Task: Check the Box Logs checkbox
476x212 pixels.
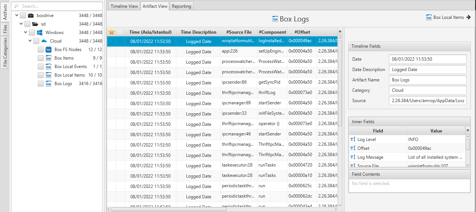Action: pos(41,84)
